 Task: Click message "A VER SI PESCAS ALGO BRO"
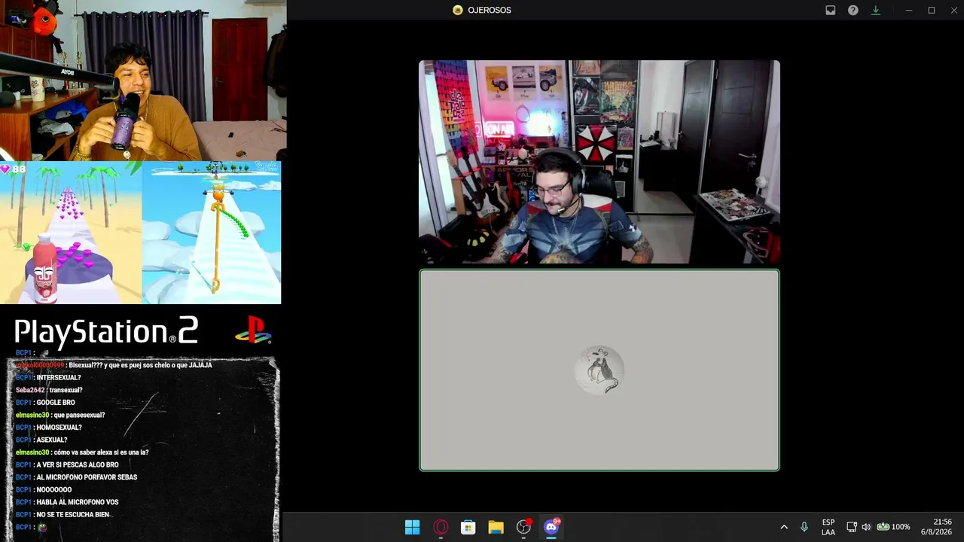click(x=78, y=465)
